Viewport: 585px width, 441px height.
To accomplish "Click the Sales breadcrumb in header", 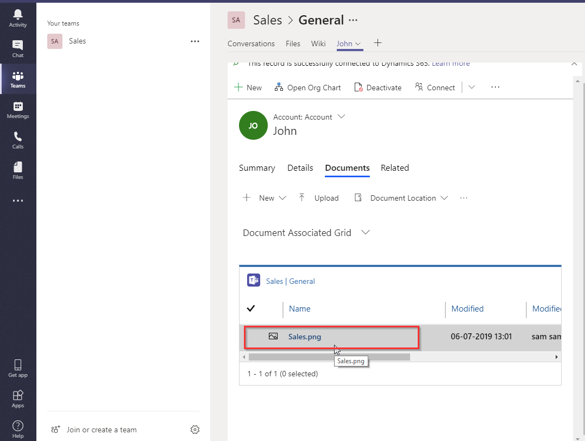I will coord(267,20).
